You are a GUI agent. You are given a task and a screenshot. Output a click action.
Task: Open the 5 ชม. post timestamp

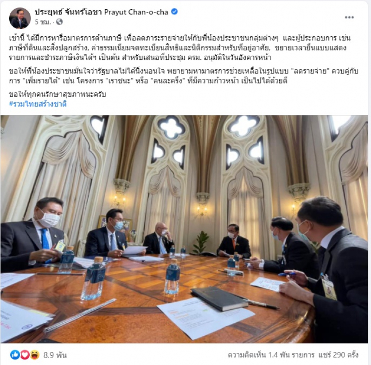click(43, 22)
